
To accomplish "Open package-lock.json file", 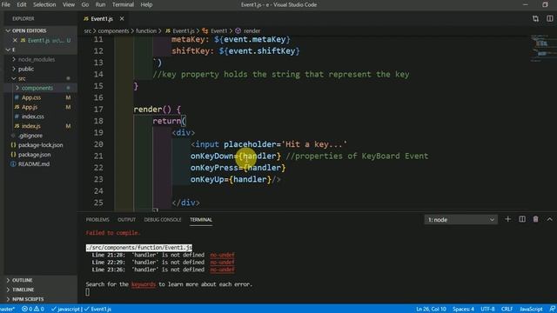I will tap(41, 145).
